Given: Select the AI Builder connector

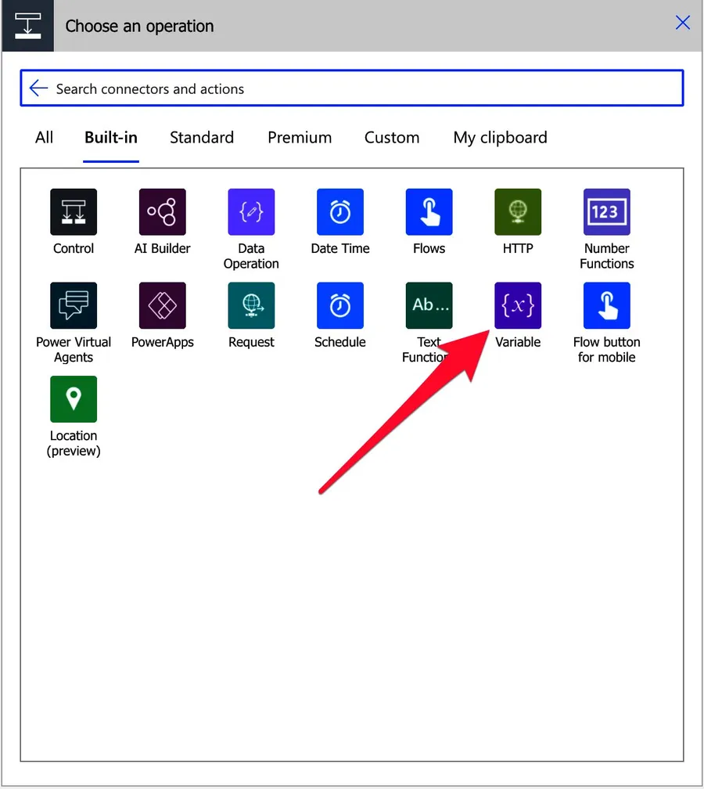Looking at the screenshot, I should point(163,212).
